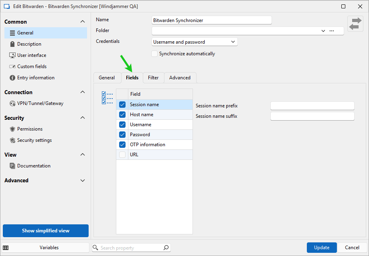This screenshot has width=369, height=256.
Task: Click Show simplified view button
Action: 46,231
